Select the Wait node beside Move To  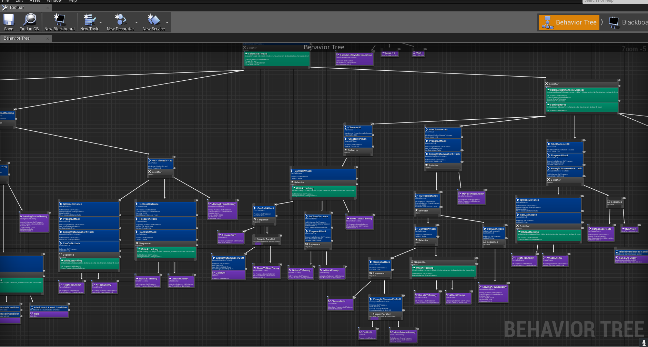coord(418,54)
